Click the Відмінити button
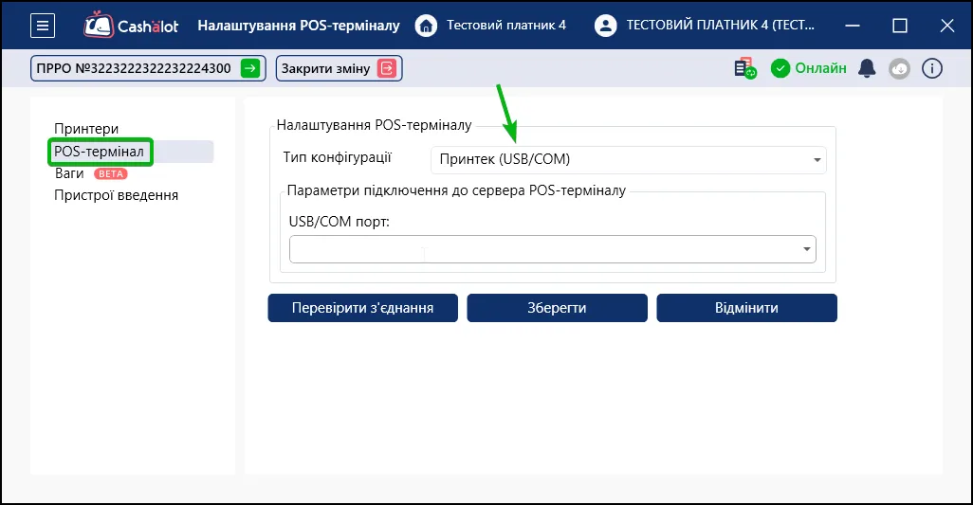973x505 pixels. (x=746, y=308)
